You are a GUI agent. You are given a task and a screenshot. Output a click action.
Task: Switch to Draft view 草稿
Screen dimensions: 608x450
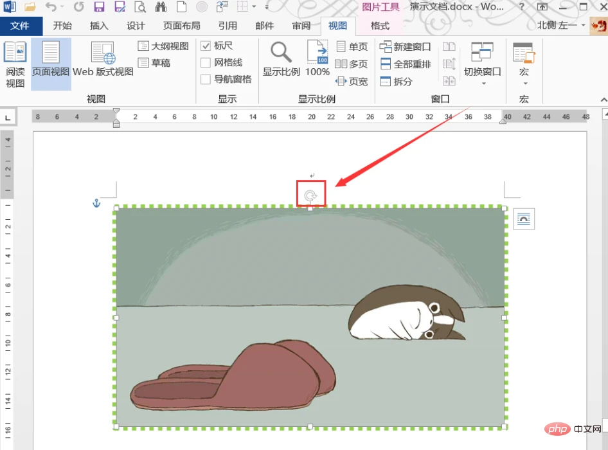tap(154, 62)
